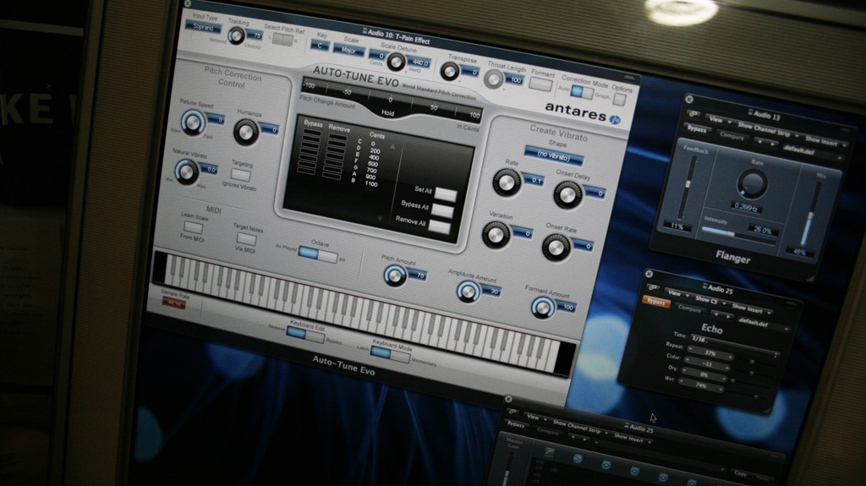Click the Retune Speed knob
866x486 pixels.
pos(193,122)
